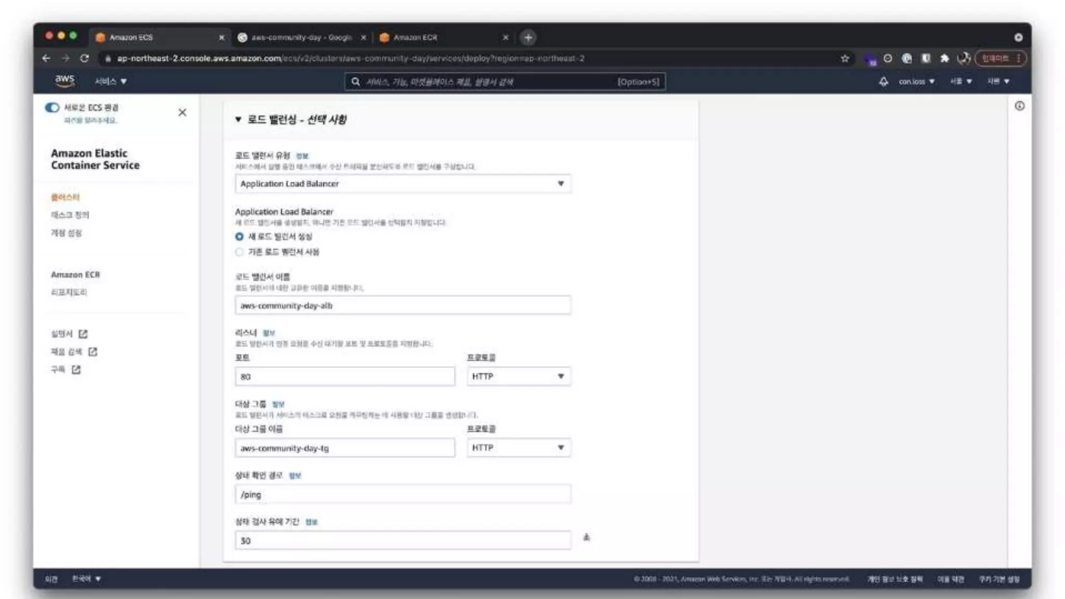Click the /ping health check path field
This screenshot has height=599, width=1065.
tap(402, 494)
